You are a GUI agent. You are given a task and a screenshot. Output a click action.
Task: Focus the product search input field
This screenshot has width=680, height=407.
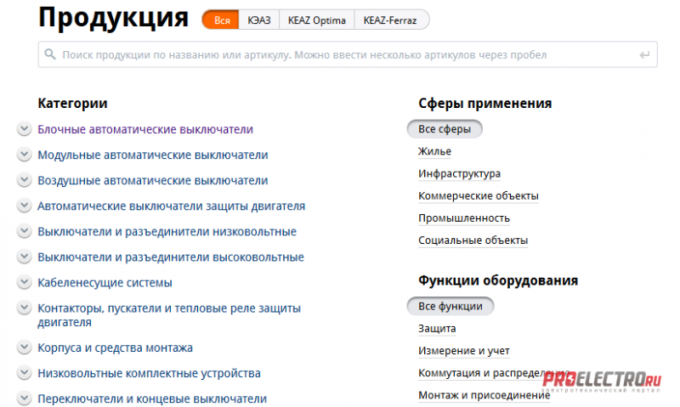[348, 54]
